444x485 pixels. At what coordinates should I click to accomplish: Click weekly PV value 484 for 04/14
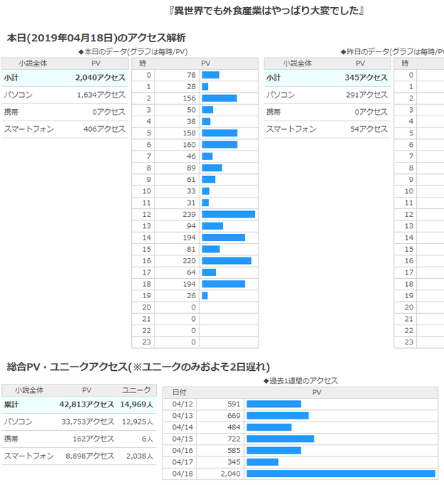click(234, 427)
